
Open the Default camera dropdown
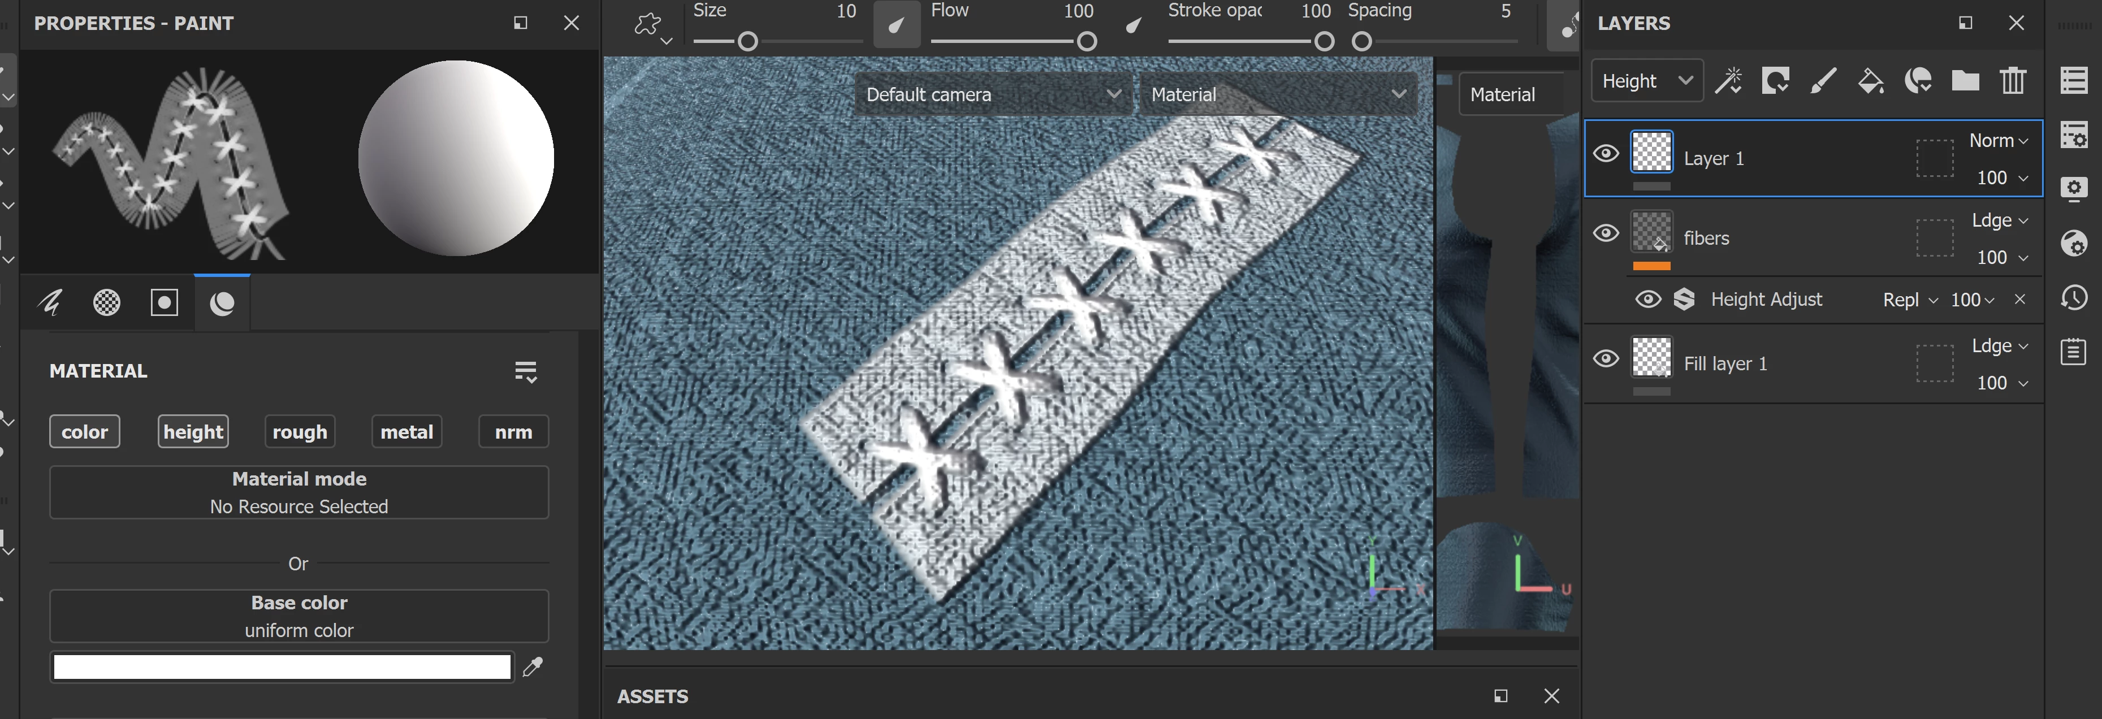tap(992, 94)
